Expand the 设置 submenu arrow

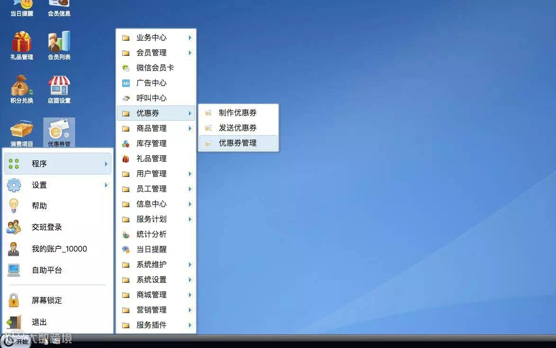point(106,185)
